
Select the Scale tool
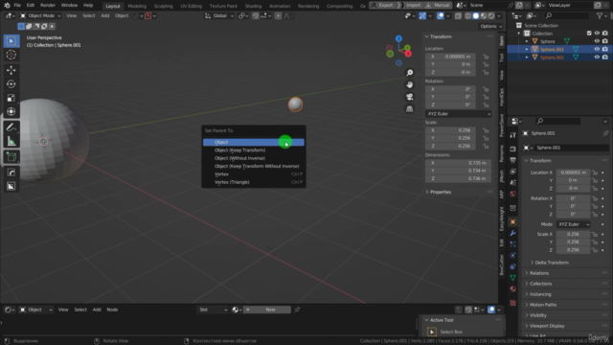click(x=11, y=98)
